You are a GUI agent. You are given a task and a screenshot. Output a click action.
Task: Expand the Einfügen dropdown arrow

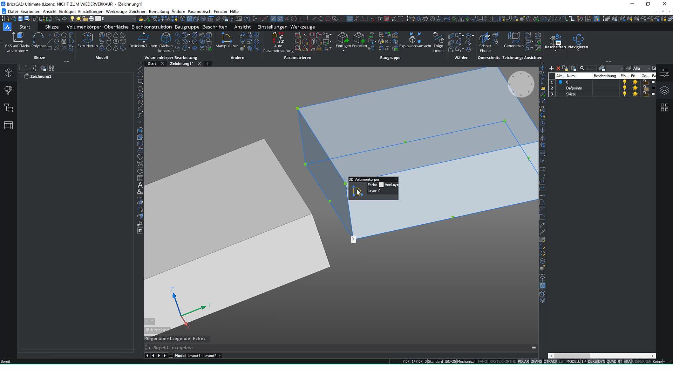[343, 51]
